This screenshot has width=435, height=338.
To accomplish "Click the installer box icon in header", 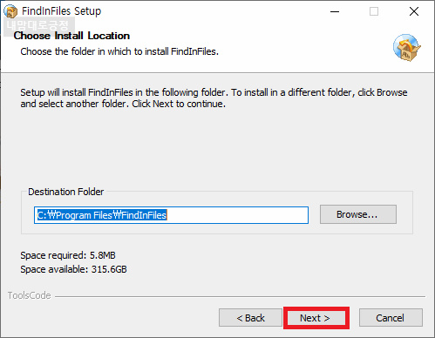I will (407, 48).
